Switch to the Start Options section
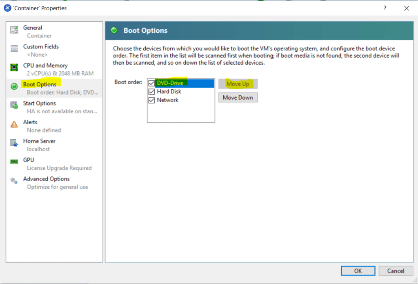The height and width of the screenshot is (284, 418). 39,103
